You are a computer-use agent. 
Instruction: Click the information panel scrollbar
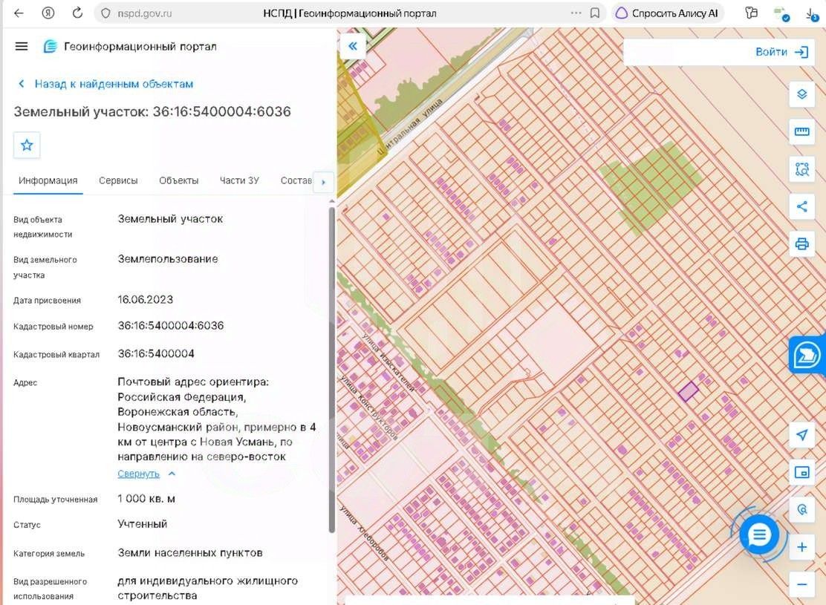(331, 370)
